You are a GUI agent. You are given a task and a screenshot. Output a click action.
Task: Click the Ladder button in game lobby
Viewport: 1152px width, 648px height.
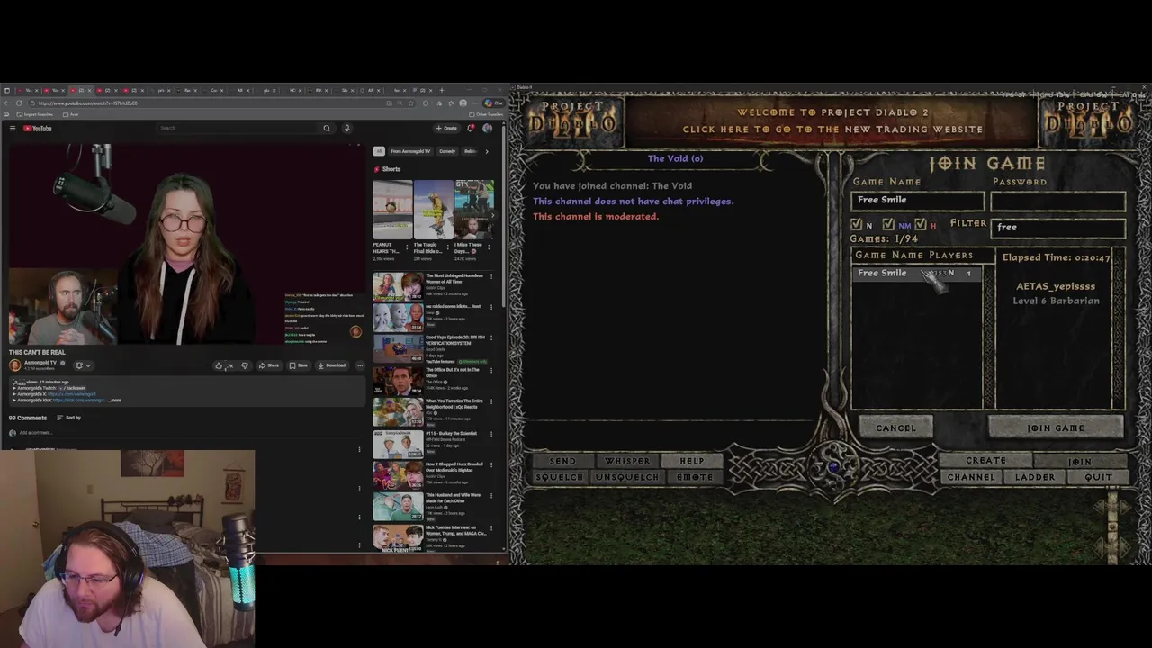(x=1035, y=477)
